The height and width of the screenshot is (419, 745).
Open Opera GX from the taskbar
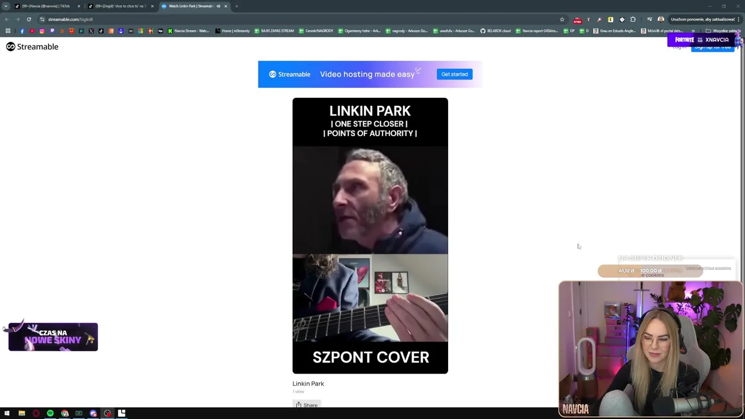point(36,413)
